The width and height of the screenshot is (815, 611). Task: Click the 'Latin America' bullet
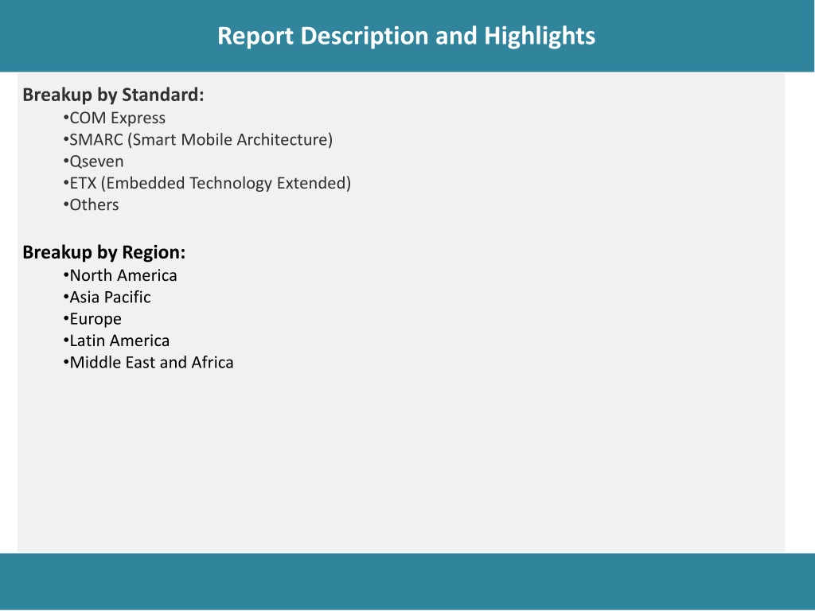[x=116, y=341]
